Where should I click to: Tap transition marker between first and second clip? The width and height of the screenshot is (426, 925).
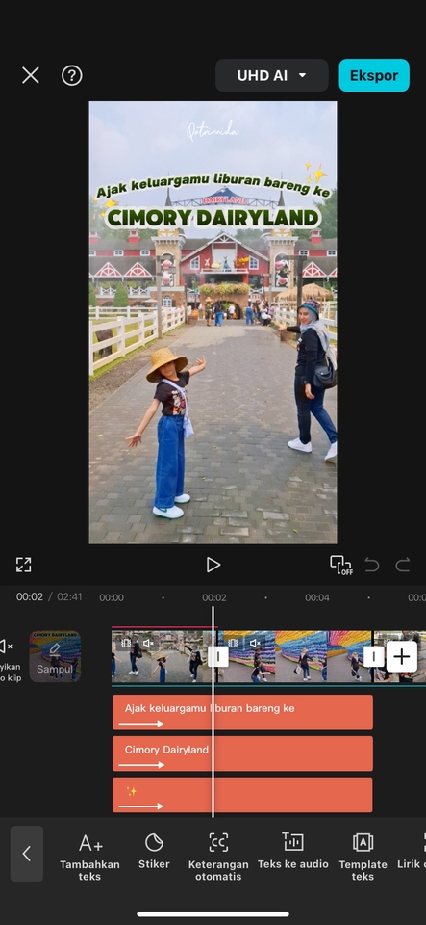click(217, 656)
